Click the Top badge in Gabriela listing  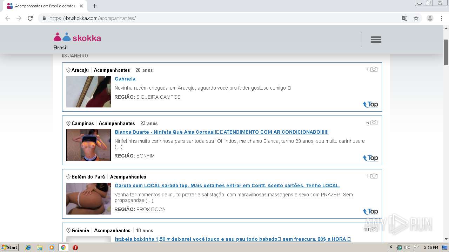coord(370,104)
